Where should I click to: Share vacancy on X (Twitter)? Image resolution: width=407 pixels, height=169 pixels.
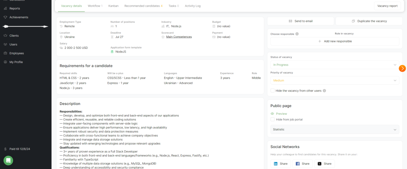(x=324, y=163)
